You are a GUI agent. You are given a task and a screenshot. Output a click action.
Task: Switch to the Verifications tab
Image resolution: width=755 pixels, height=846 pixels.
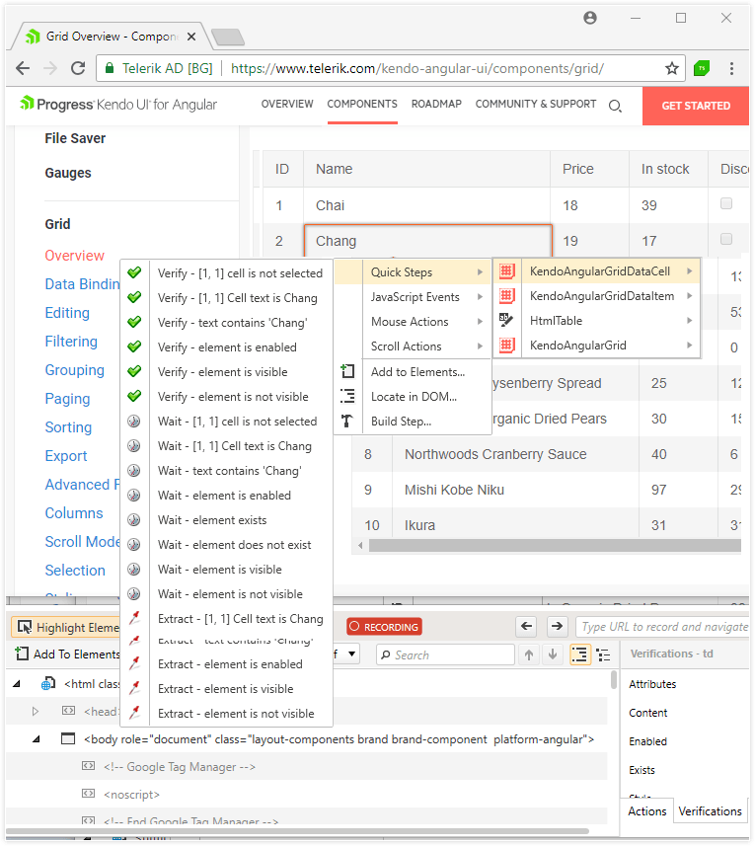[710, 810]
